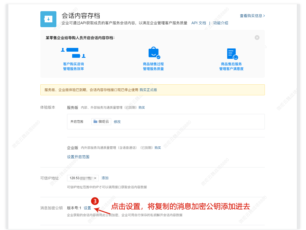Click 设置 for 消息加密公钥
The image size is (306, 230).
(87, 208)
